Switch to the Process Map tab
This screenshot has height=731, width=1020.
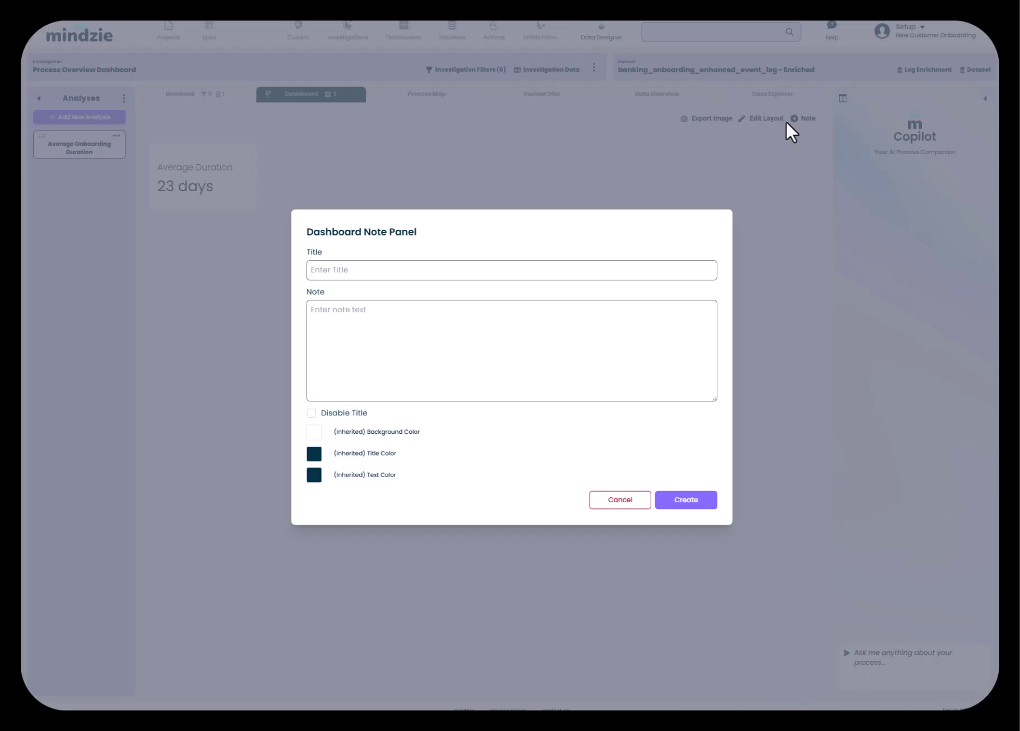click(x=426, y=94)
